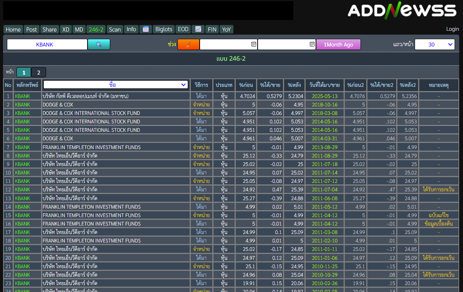Click the %ก่อน2 column header
The width and height of the screenshot is (463, 292).
[356, 85]
